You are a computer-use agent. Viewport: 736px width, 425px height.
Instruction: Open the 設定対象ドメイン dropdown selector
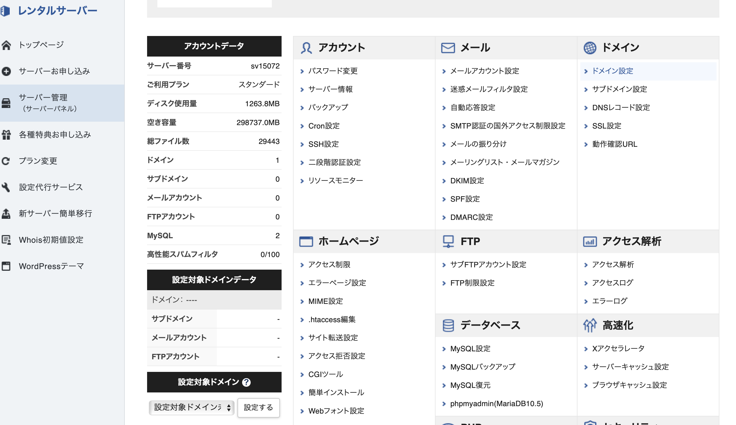pos(192,407)
